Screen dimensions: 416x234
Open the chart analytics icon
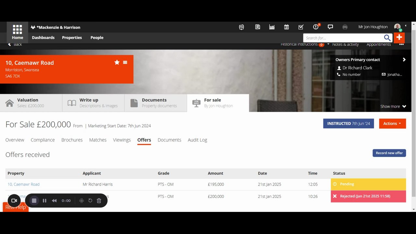272,27
